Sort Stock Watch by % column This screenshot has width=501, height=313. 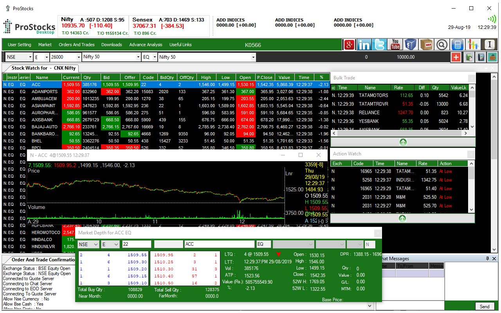click(x=322, y=77)
